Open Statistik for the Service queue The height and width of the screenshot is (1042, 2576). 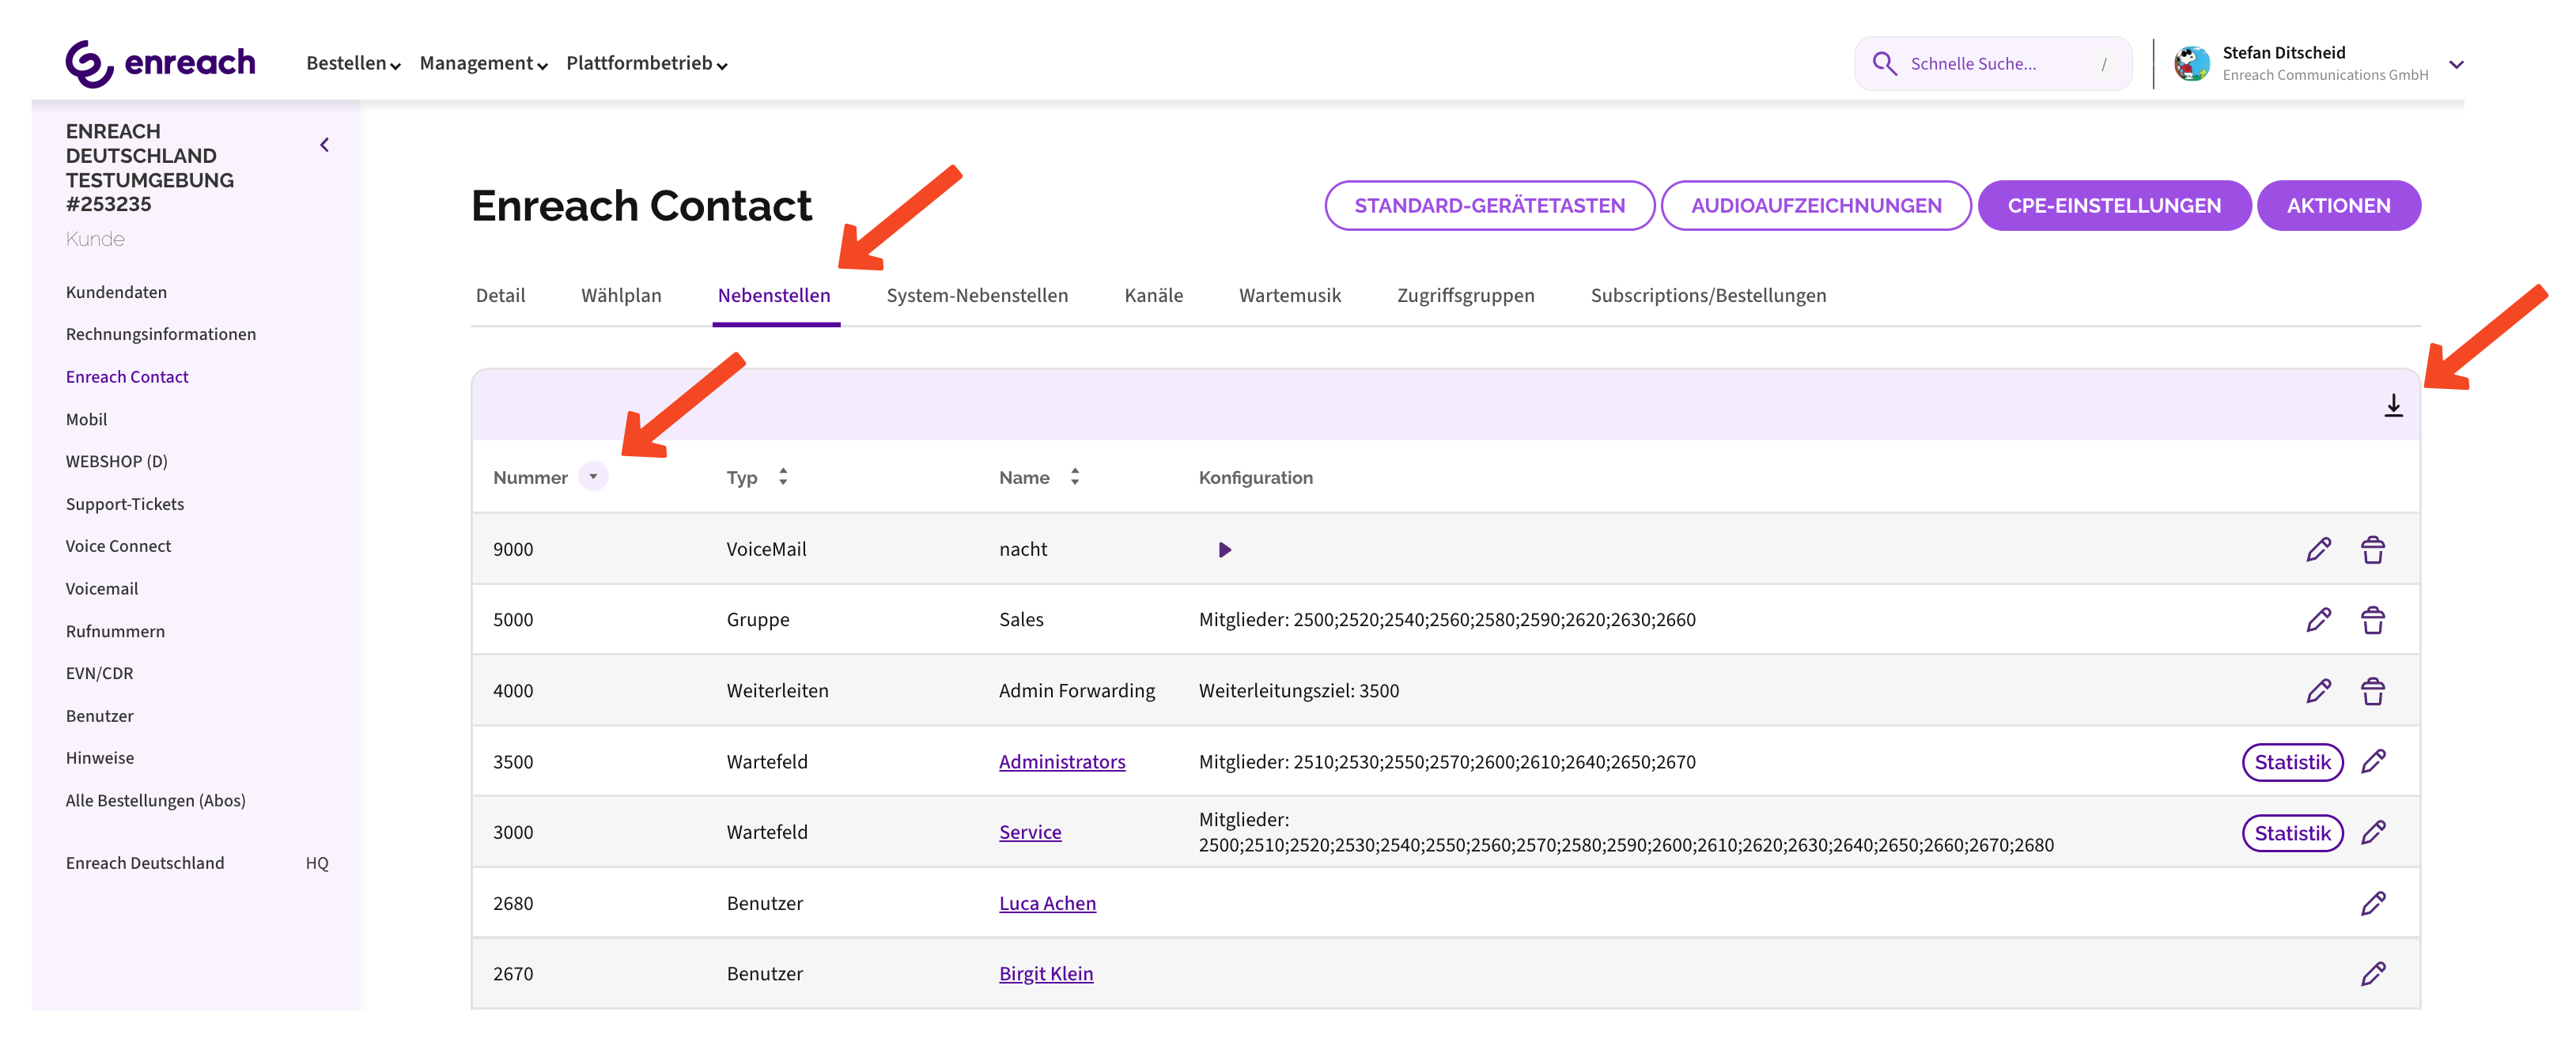tap(2291, 832)
